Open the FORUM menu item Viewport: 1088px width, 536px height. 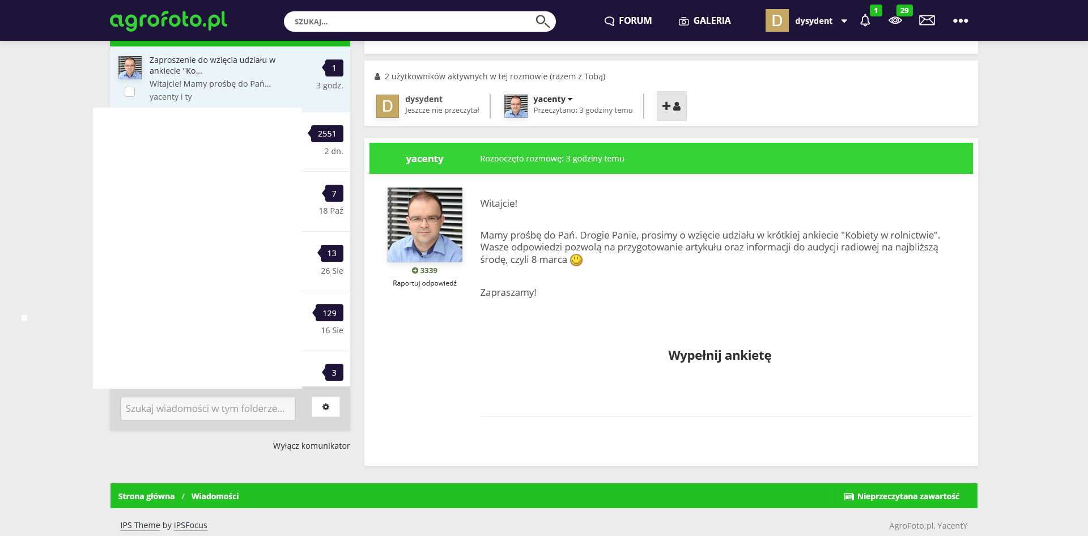tap(628, 21)
